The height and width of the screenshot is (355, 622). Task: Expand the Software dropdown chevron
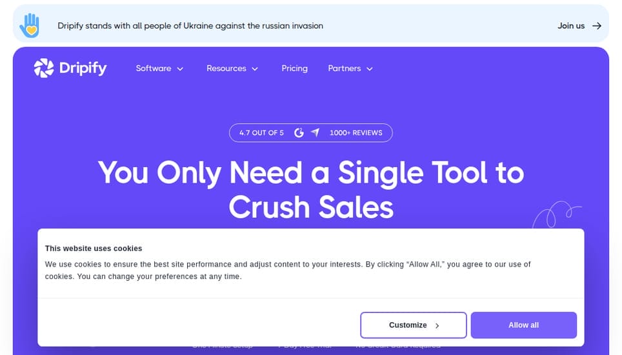pos(180,69)
